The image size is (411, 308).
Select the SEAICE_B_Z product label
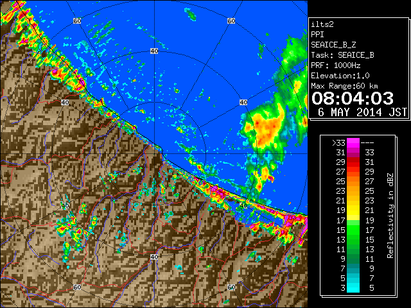click(x=333, y=45)
